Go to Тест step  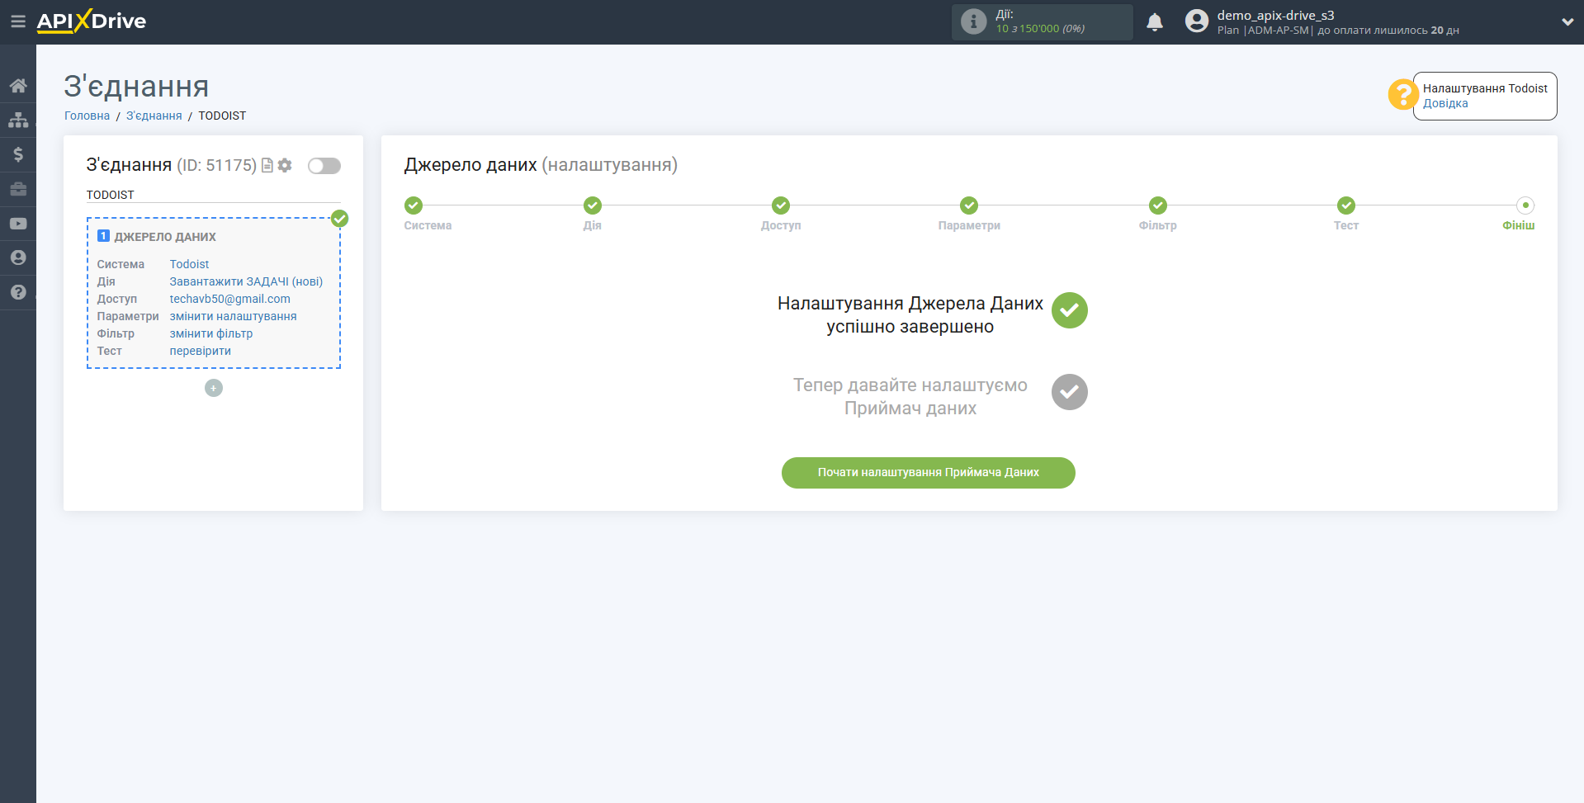tap(1346, 205)
